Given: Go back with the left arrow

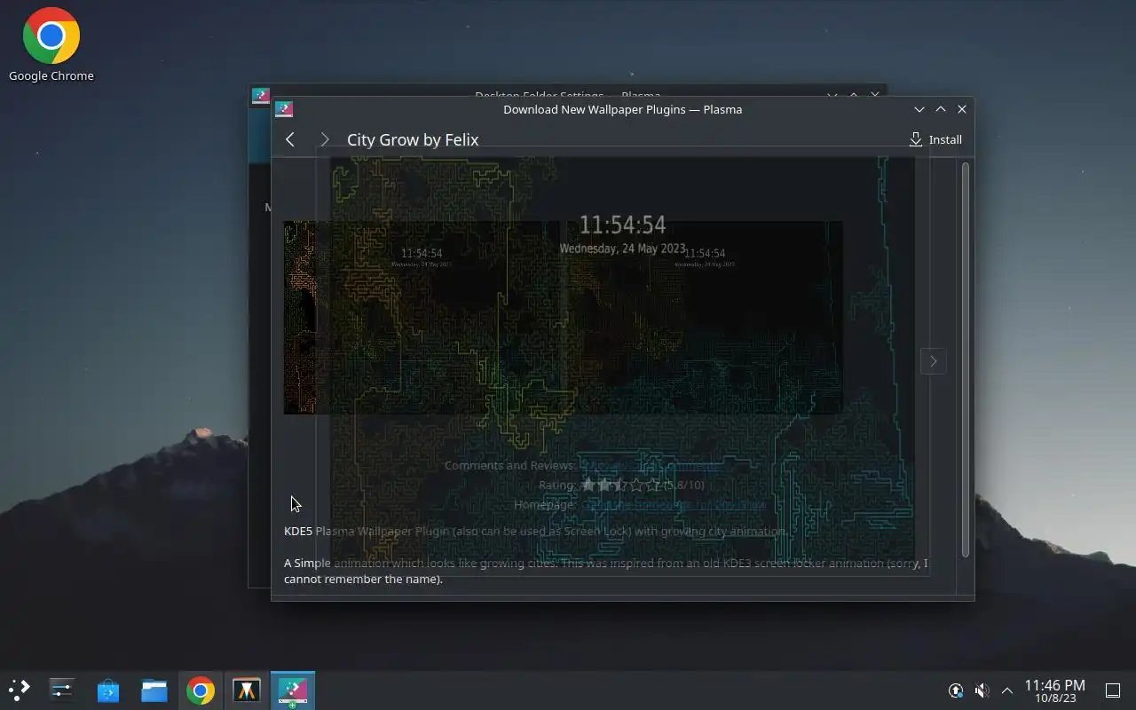Looking at the screenshot, I should tap(289, 139).
